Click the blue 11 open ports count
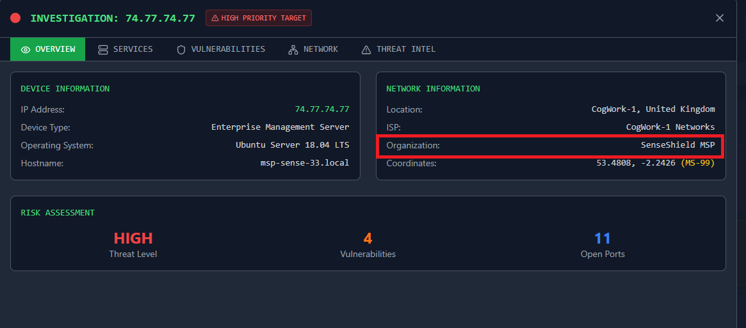 [603, 238]
